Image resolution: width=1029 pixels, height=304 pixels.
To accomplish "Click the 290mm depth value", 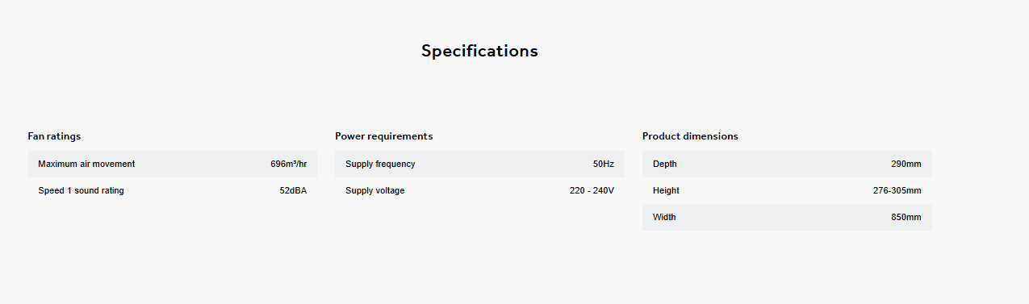I will [906, 164].
